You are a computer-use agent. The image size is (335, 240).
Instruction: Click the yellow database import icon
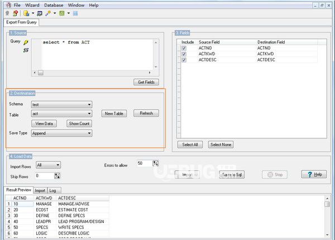coord(26,13)
